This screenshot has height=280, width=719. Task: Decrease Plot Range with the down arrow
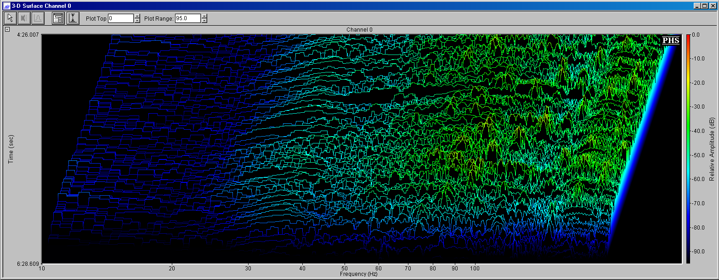(204, 21)
